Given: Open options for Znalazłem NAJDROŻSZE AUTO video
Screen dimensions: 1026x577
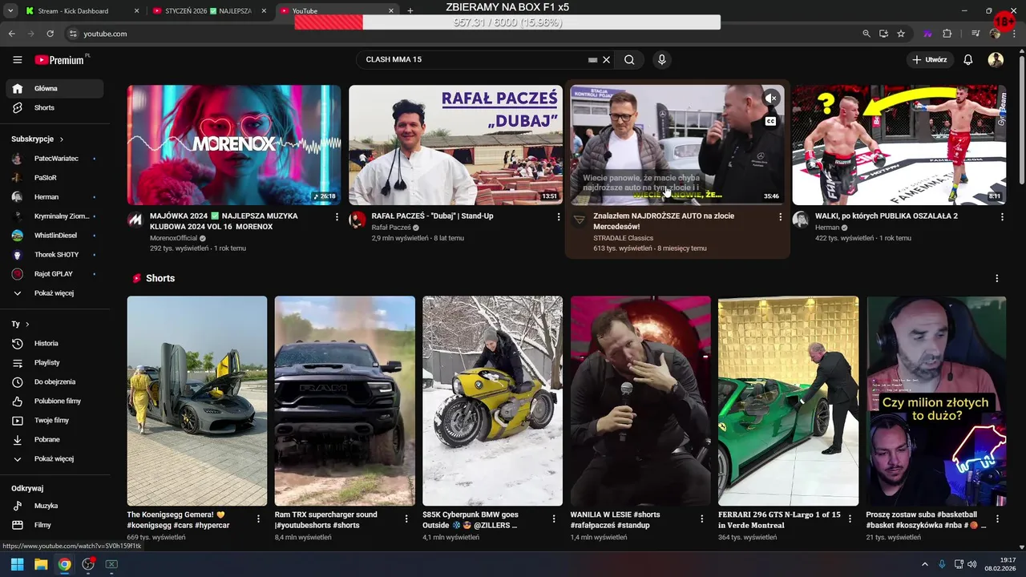Looking at the screenshot, I should click(780, 216).
